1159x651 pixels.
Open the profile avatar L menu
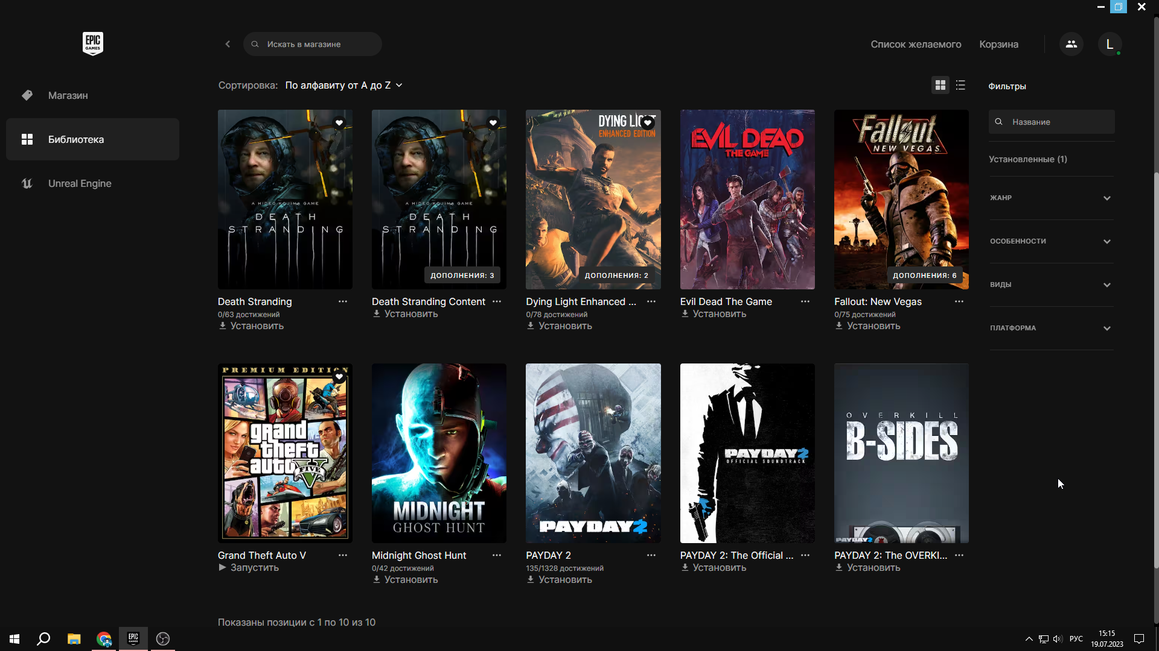tap(1110, 44)
